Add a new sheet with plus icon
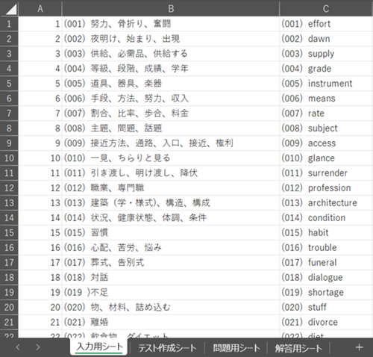Viewport: 373px width, 357px height. (x=359, y=347)
